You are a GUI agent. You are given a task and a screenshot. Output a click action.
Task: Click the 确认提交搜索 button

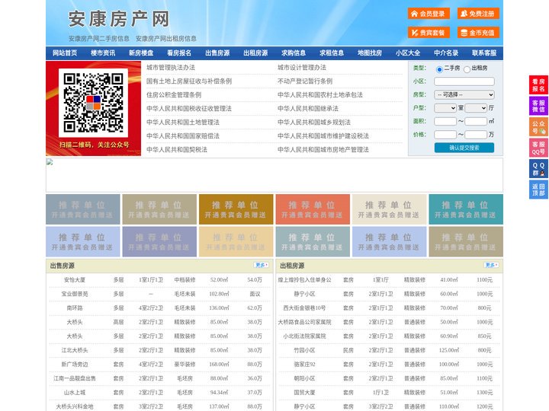[464, 148]
